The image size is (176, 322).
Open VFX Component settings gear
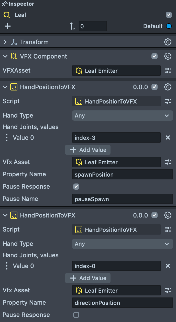click(168, 56)
